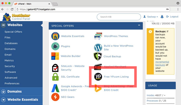
Task: Click the saved password key icon
Action: [167, 9]
